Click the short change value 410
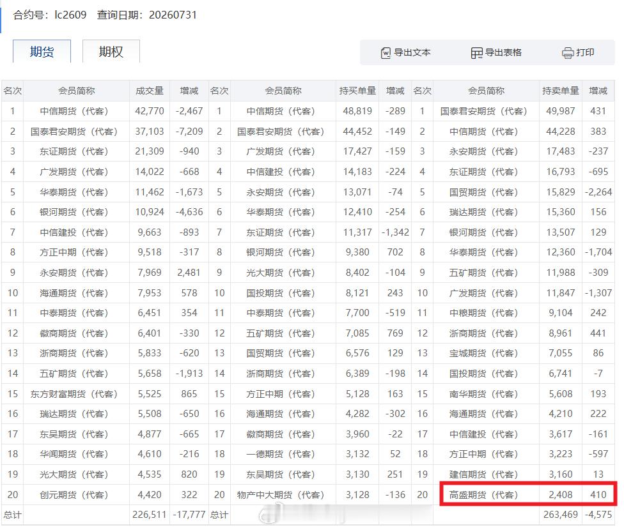This screenshot has height=530, width=624. 598,495
